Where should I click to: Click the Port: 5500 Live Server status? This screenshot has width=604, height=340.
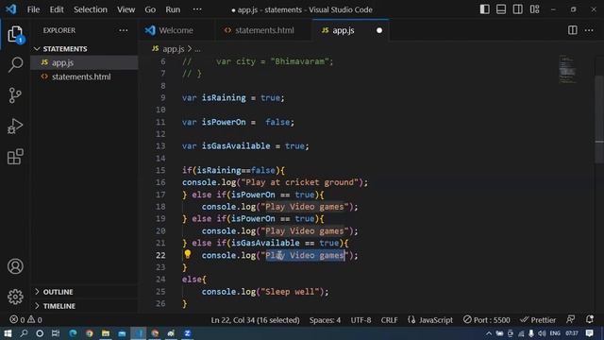[x=487, y=319]
